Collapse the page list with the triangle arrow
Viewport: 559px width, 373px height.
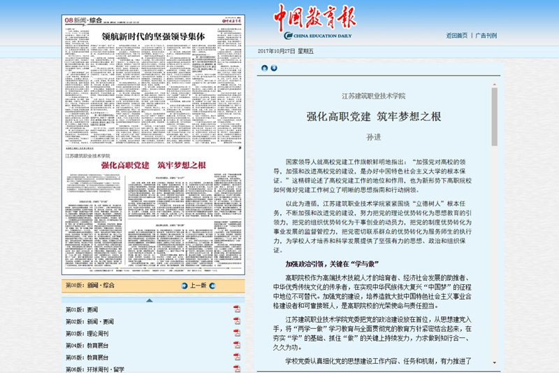150,300
